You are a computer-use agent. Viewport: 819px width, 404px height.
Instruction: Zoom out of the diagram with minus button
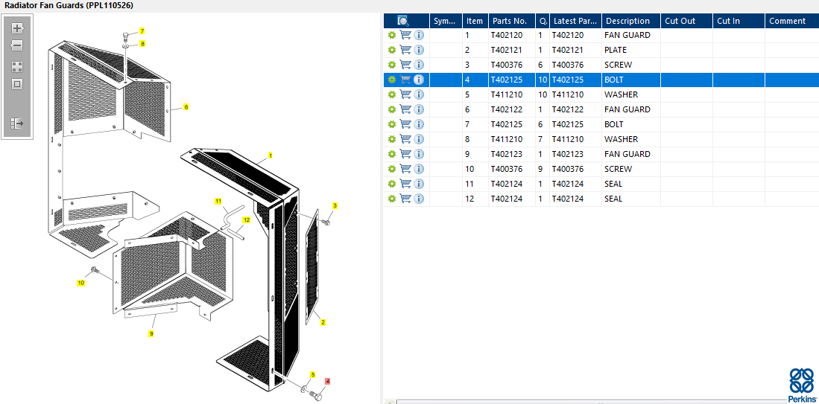click(17, 46)
